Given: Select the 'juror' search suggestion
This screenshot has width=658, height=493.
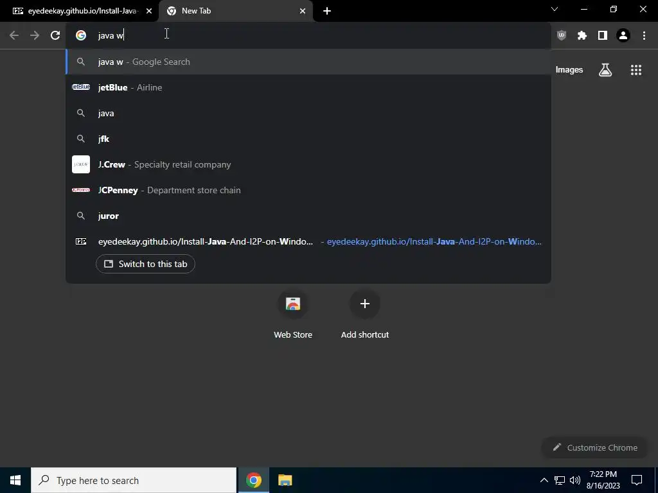Looking at the screenshot, I should (x=308, y=216).
